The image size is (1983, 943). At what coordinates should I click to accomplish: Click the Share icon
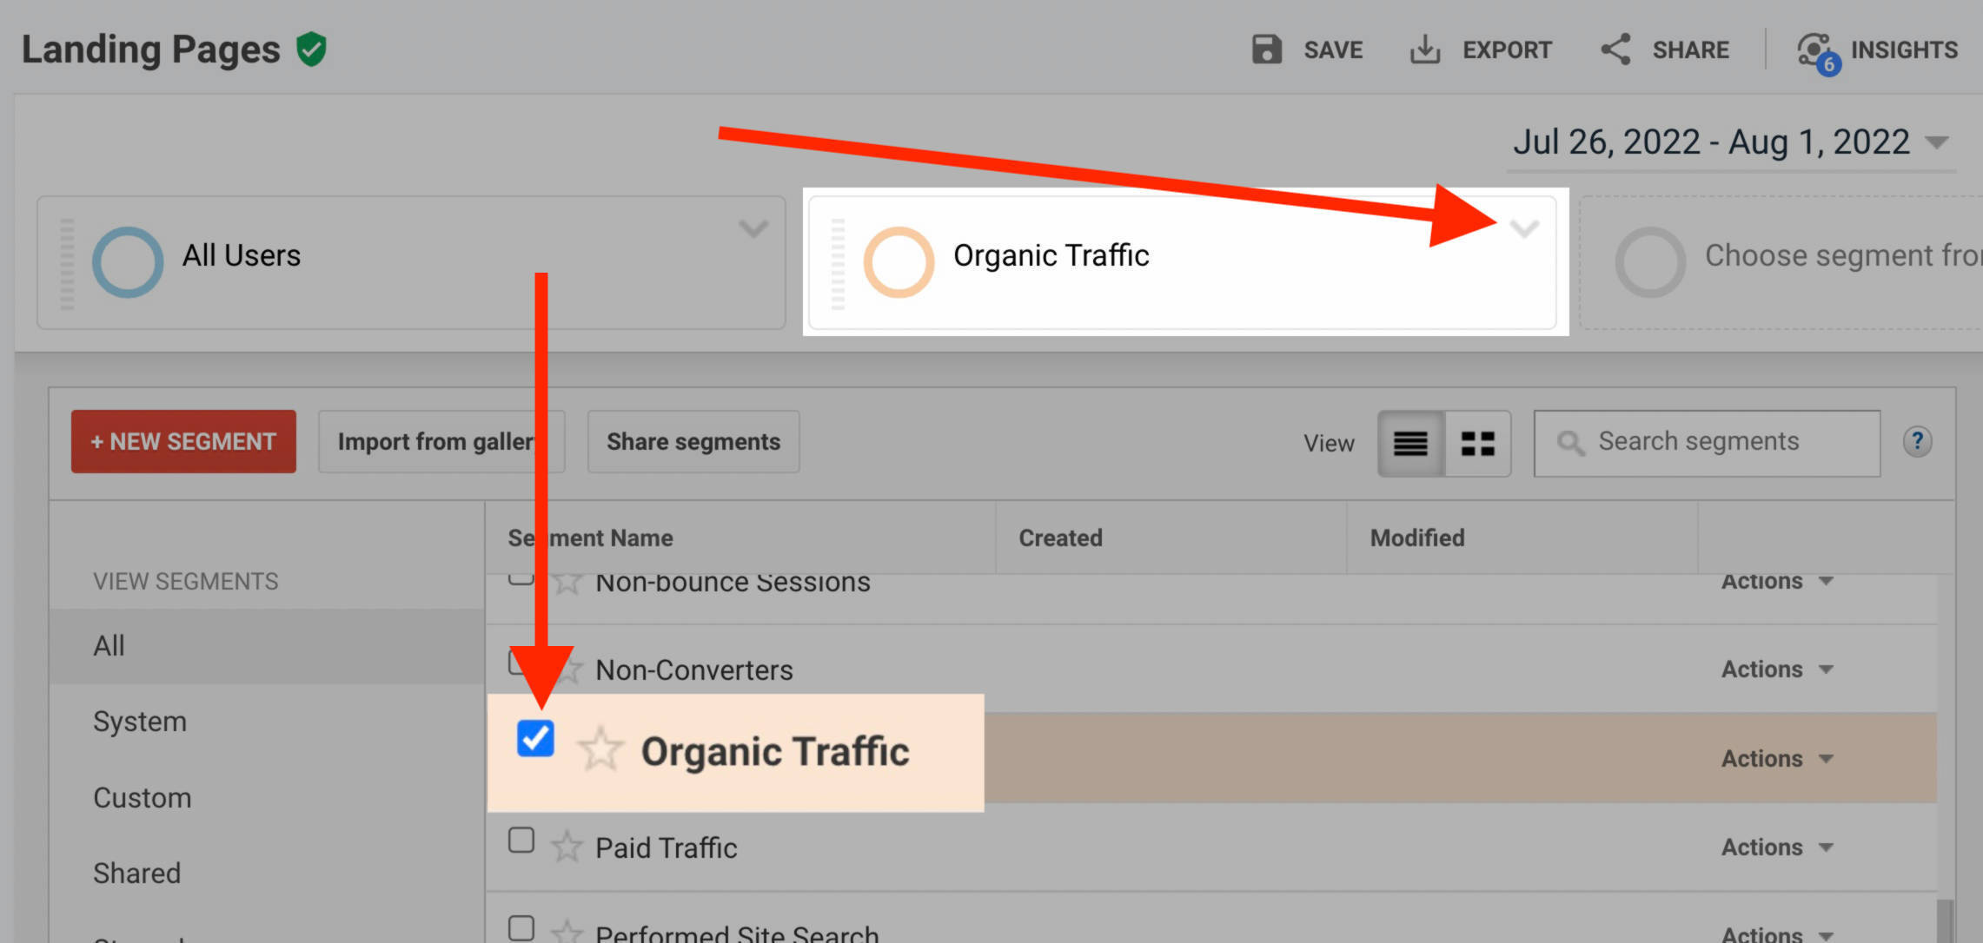pyautogui.click(x=1615, y=49)
